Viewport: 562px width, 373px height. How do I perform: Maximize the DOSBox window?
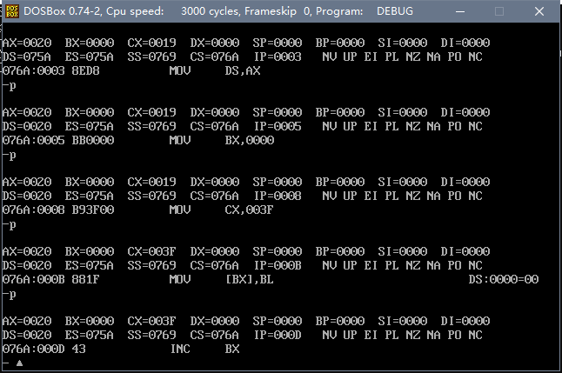499,11
